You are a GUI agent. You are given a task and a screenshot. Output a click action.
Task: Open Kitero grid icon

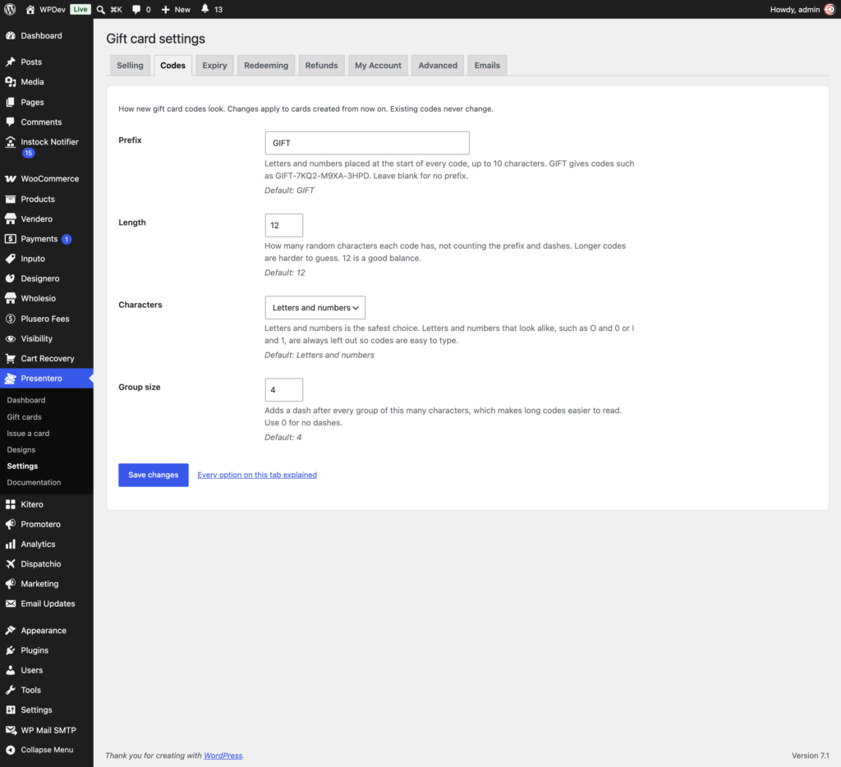pos(10,504)
